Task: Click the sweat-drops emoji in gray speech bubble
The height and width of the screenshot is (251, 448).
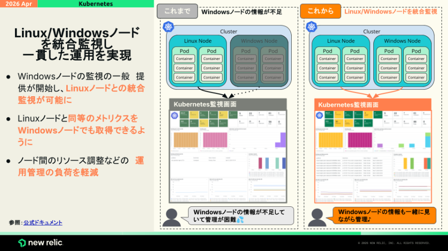Action: pos(240,220)
